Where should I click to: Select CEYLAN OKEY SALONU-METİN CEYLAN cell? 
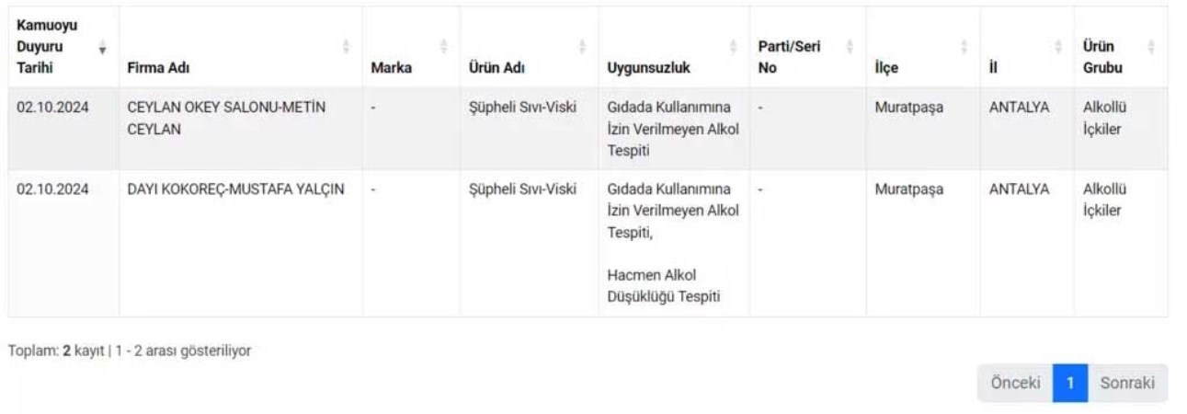pyautogui.click(x=226, y=119)
